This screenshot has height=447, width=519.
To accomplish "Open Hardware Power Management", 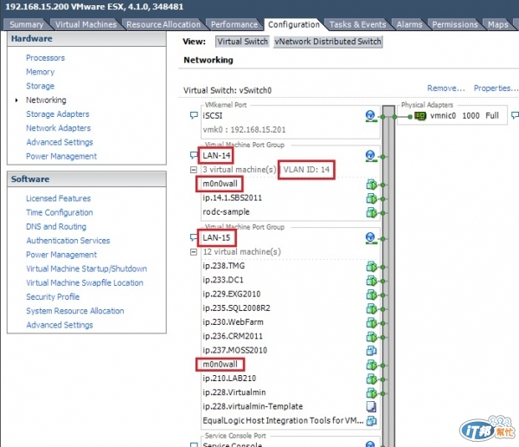I will (x=61, y=157).
